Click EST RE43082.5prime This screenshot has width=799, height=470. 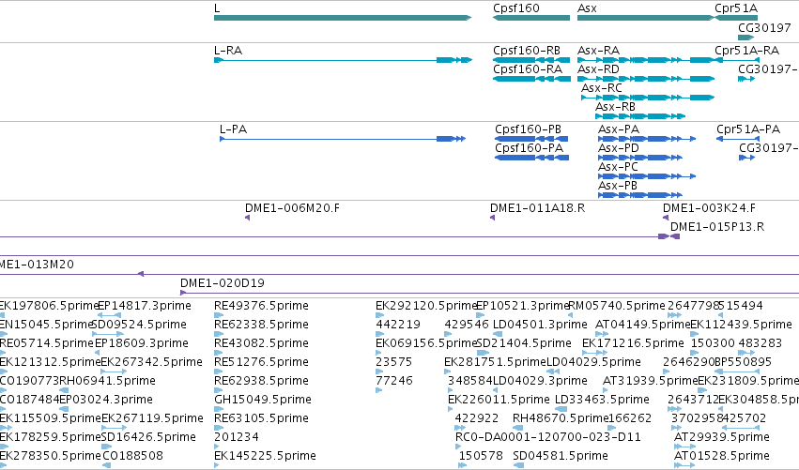tap(261, 343)
